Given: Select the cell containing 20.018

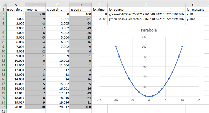Looking at the screenshot, I should pyautogui.click(x=15, y=107).
